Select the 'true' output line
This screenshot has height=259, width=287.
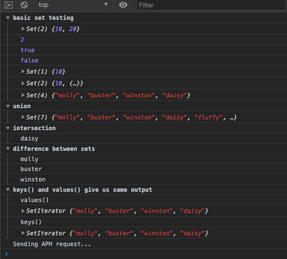28,50
